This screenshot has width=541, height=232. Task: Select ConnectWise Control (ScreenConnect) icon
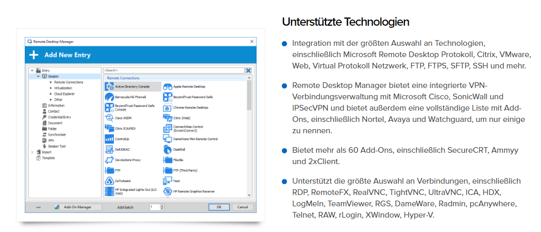[167, 129]
